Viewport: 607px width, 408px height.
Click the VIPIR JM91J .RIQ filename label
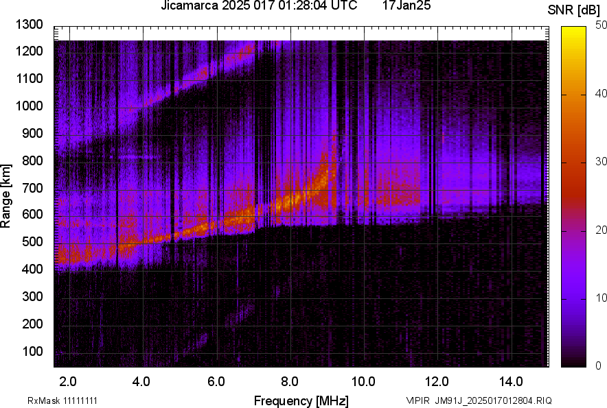tap(479, 400)
